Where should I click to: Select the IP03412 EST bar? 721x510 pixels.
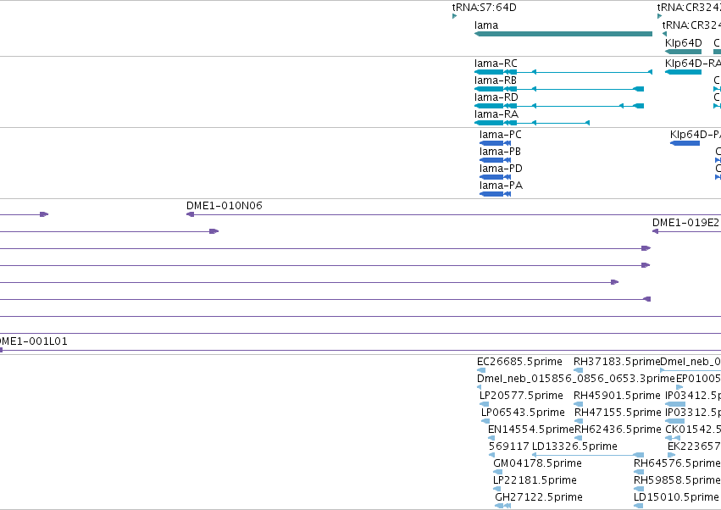(675, 404)
